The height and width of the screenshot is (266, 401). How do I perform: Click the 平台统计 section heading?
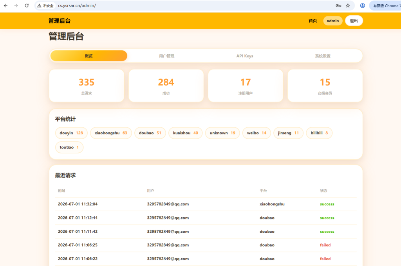pos(65,119)
